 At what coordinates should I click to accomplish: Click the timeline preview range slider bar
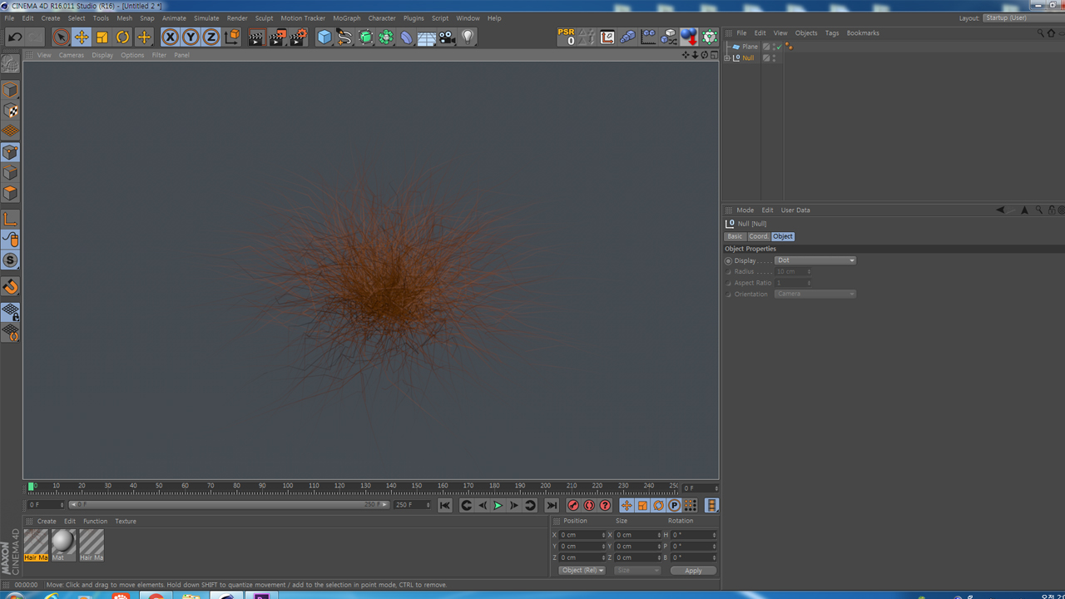[x=228, y=505]
